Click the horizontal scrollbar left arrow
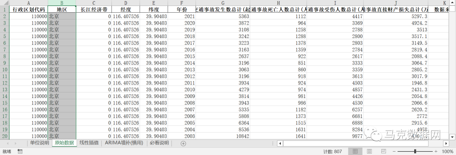 tap(280, 143)
